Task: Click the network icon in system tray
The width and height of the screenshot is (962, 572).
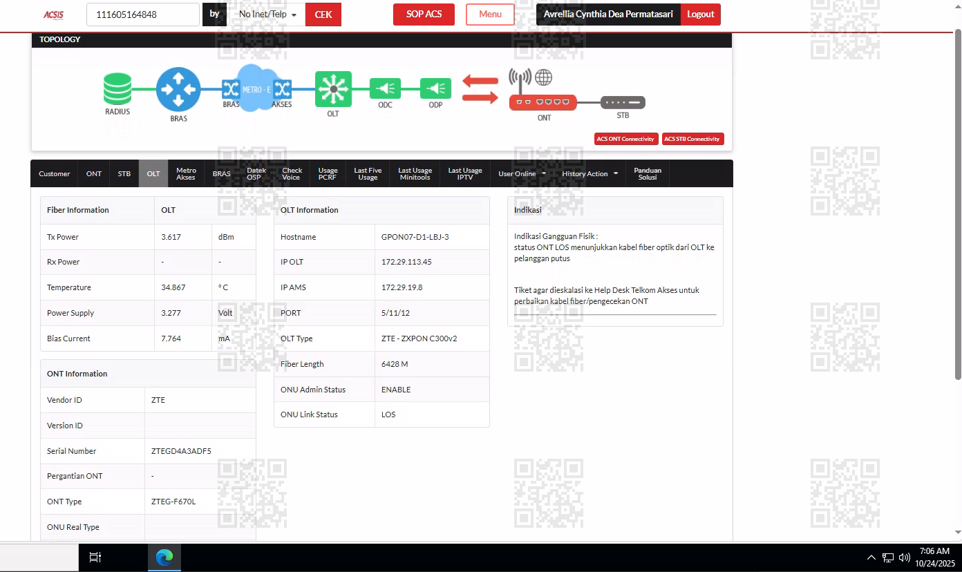Action: [888, 557]
